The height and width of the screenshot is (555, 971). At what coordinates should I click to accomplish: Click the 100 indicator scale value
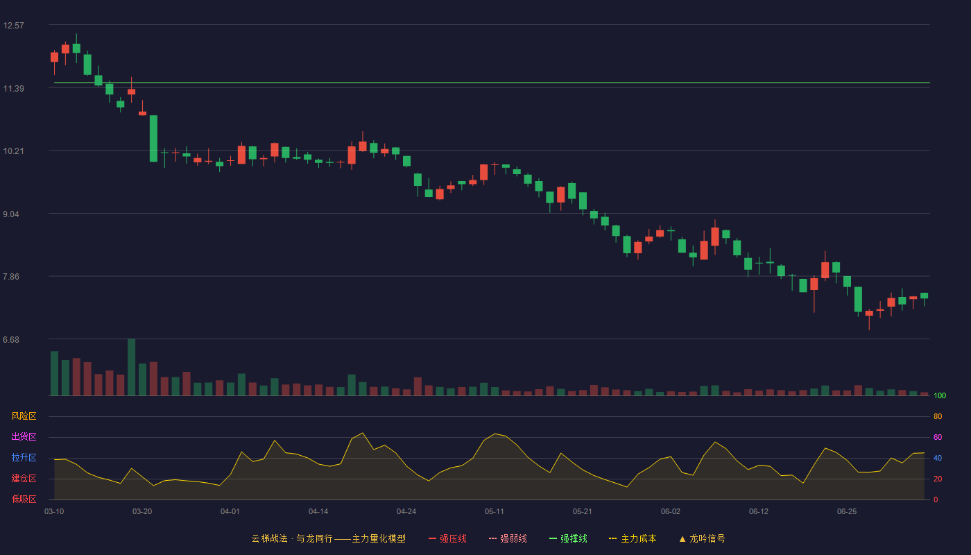(x=940, y=396)
